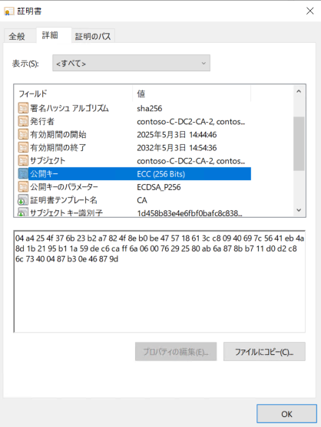321x427 pixels.
Task: Confirm the dialog with OK
Action: 286,414
